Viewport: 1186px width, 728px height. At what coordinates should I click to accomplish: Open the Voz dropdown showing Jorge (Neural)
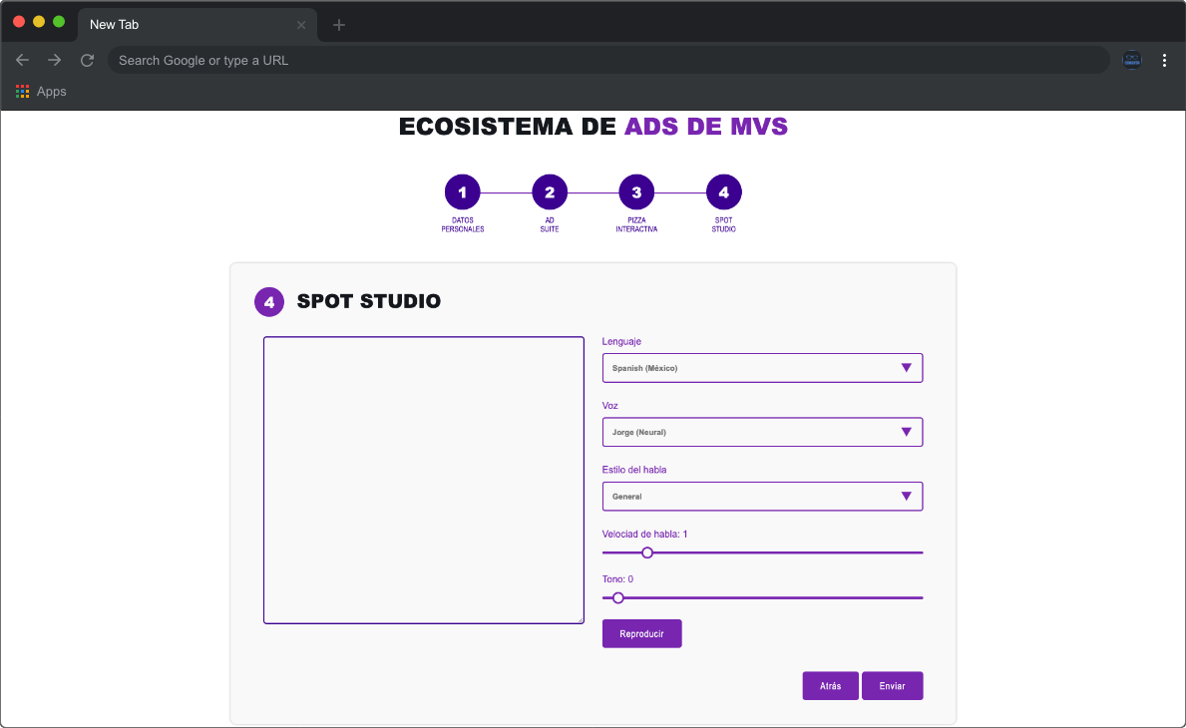762,433
